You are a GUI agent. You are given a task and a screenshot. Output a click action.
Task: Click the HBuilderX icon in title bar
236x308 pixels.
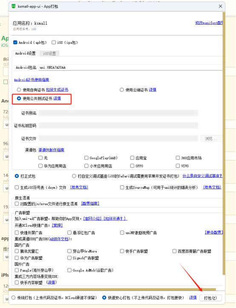(x=13, y=6)
